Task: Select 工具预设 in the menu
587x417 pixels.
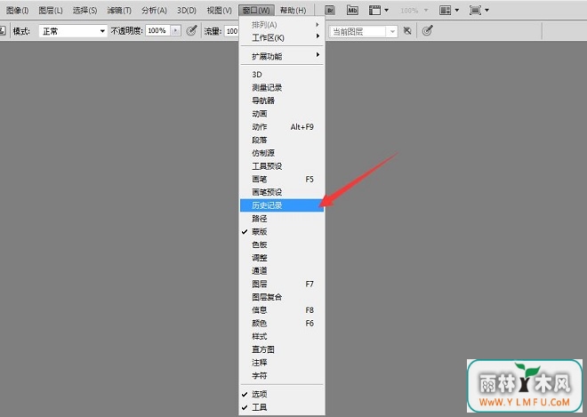Action: [282, 166]
